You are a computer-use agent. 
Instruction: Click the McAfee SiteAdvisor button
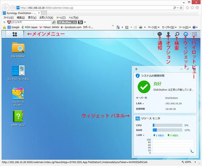[67, 22]
